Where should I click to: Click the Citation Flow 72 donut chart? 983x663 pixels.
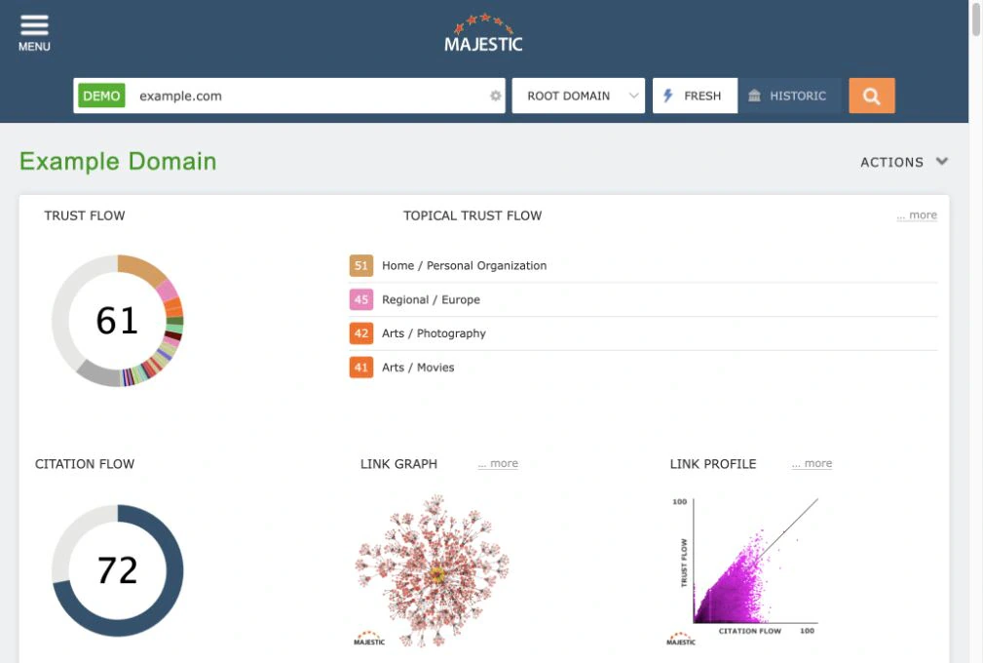[117, 570]
